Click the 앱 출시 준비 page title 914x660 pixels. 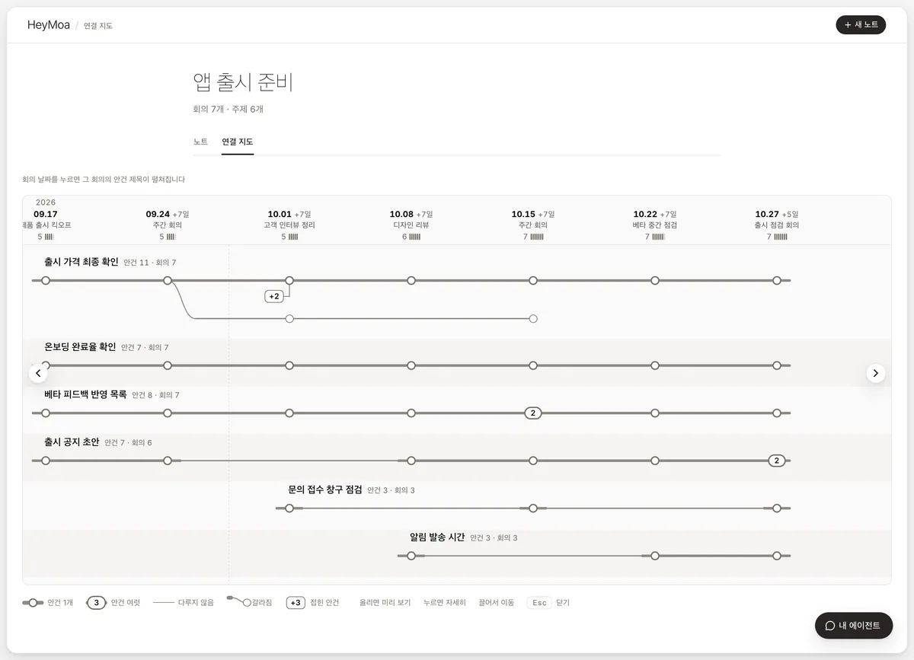tap(243, 82)
